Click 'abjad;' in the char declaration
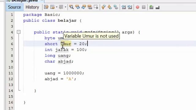The width and height of the screenshot is (196, 110). (x=66, y=61)
